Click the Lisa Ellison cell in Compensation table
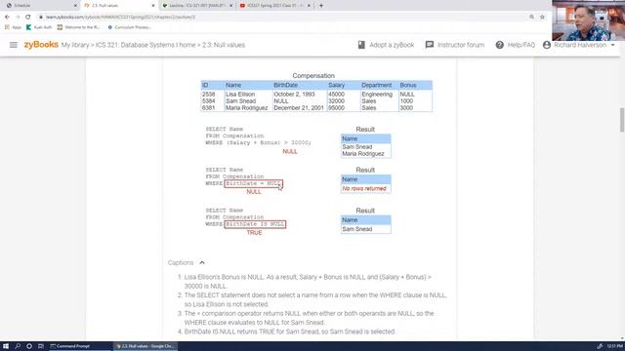This screenshot has height=351, width=625. pyautogui.click(x=240, y=95)
